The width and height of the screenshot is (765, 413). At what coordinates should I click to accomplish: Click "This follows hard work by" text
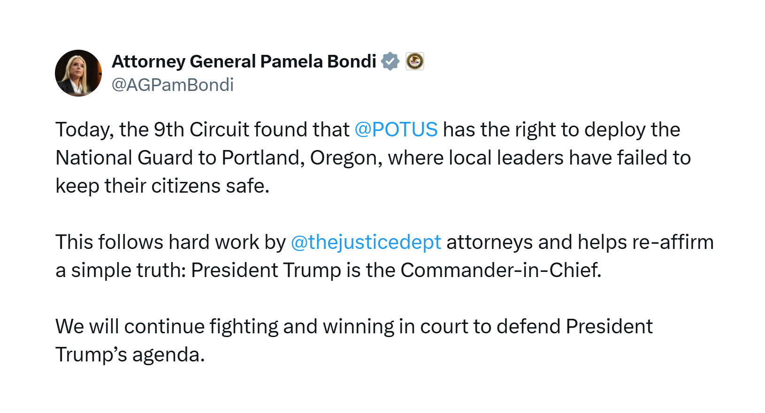(170, 242)
